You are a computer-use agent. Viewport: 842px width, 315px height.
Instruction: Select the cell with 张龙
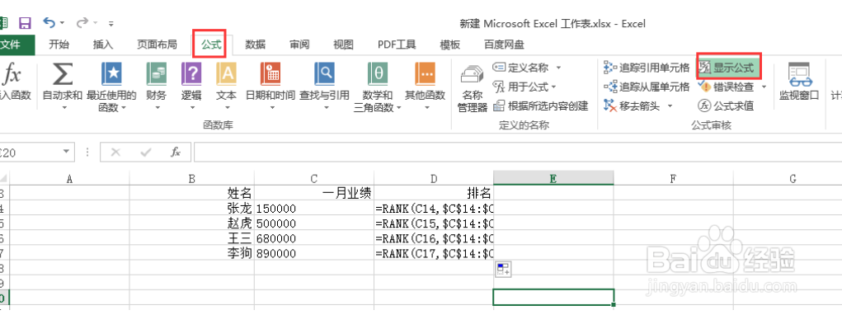(x=191, y=208)
